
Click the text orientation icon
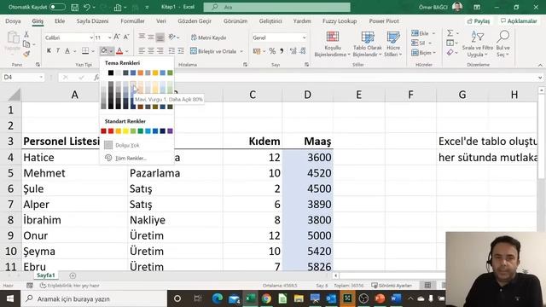(x=172, y=37)
